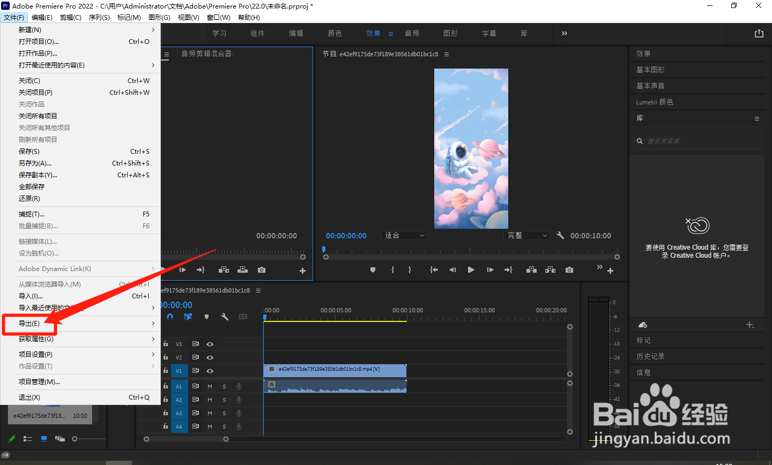Click the timeline captions CC icon

[x=243, y=317]
